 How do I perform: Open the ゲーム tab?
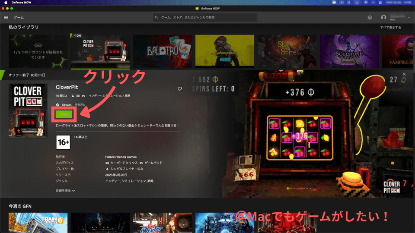tap(19, 17)
